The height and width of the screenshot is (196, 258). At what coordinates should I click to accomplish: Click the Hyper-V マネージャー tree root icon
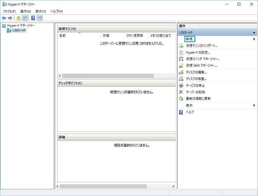[x=4, y=26]
